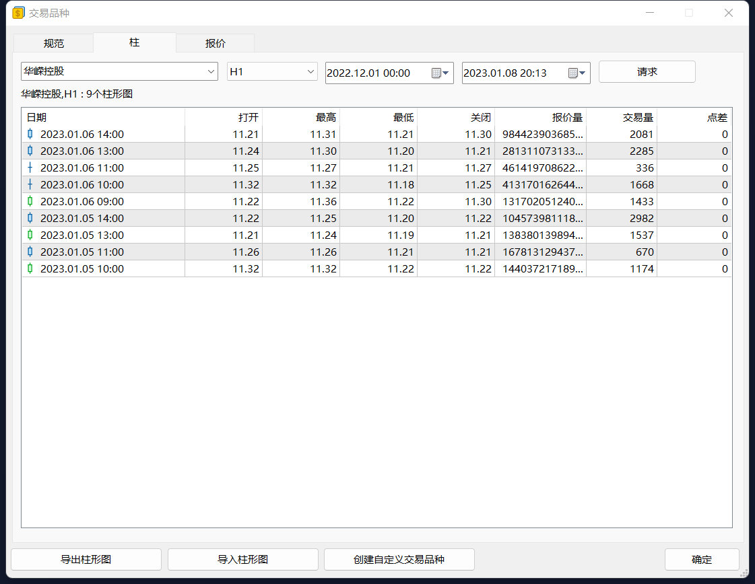
Task: Click the green candle icon for 2023.01.06 09:00
Action: coord(30,201)
